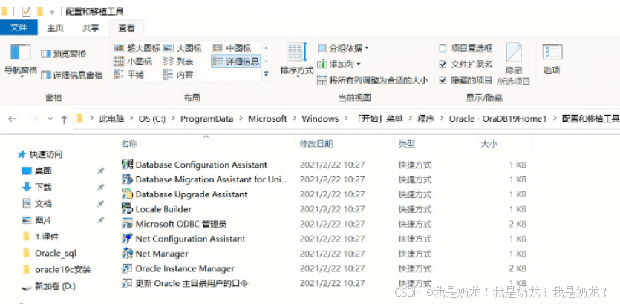Screen dimensions: 620x304
Task: Expand the chevron after ProgramData breadcrumb
Action: (241, 119)
